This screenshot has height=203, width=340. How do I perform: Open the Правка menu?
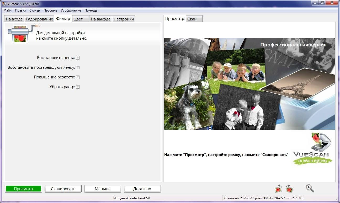point(20,10)
